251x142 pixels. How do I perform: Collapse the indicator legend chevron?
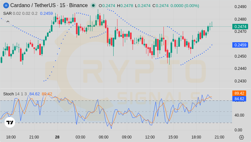(8, 22)
